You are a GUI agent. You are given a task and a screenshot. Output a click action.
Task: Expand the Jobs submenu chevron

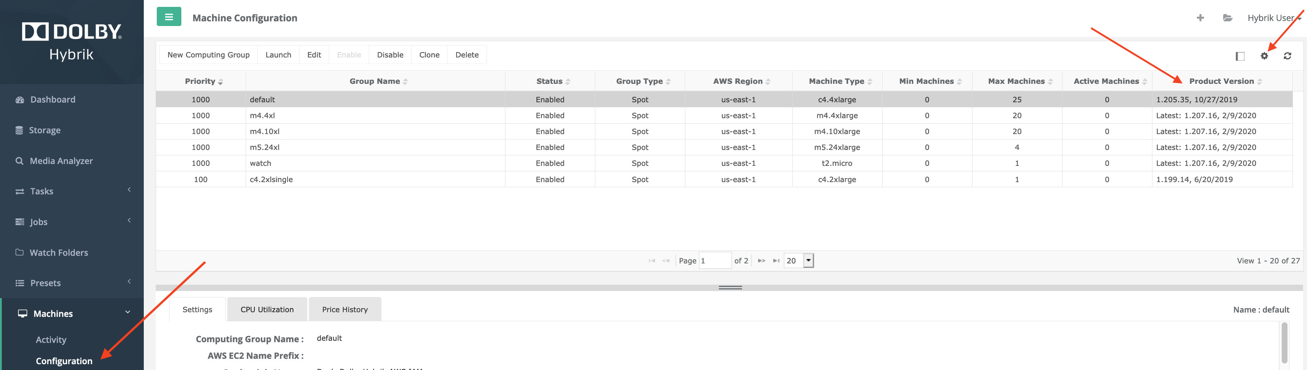[129, 220]
